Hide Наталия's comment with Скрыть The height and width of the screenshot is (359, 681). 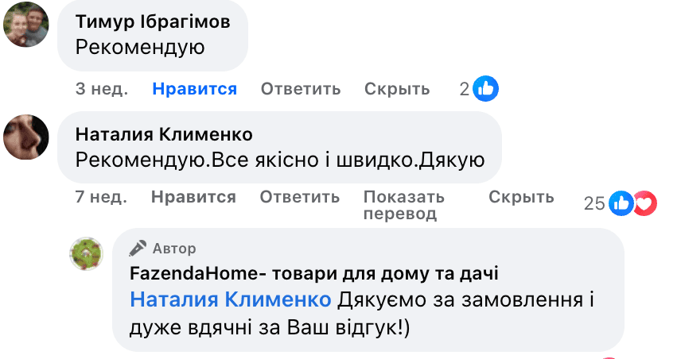coord(521,197)
